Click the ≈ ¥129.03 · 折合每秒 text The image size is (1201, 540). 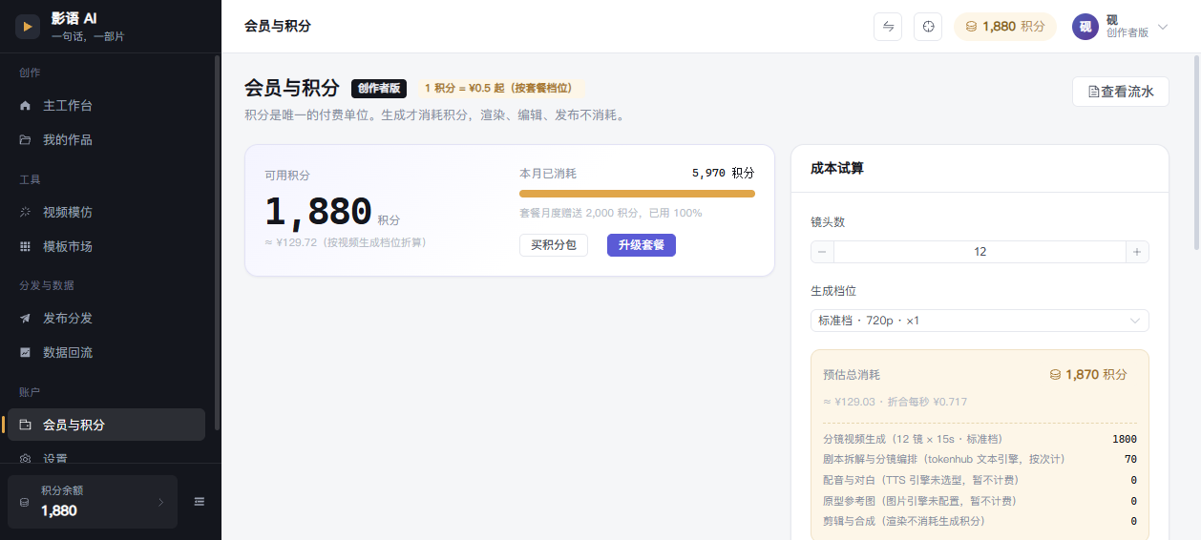point(895,402)
